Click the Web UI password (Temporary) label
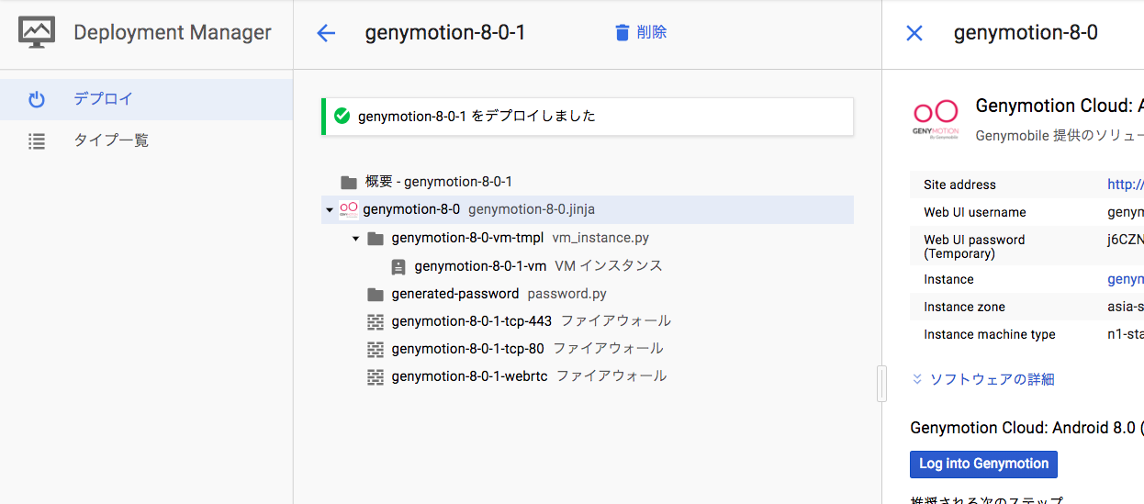The width and height of the screenshot is (1144, 504). [974, 246]
